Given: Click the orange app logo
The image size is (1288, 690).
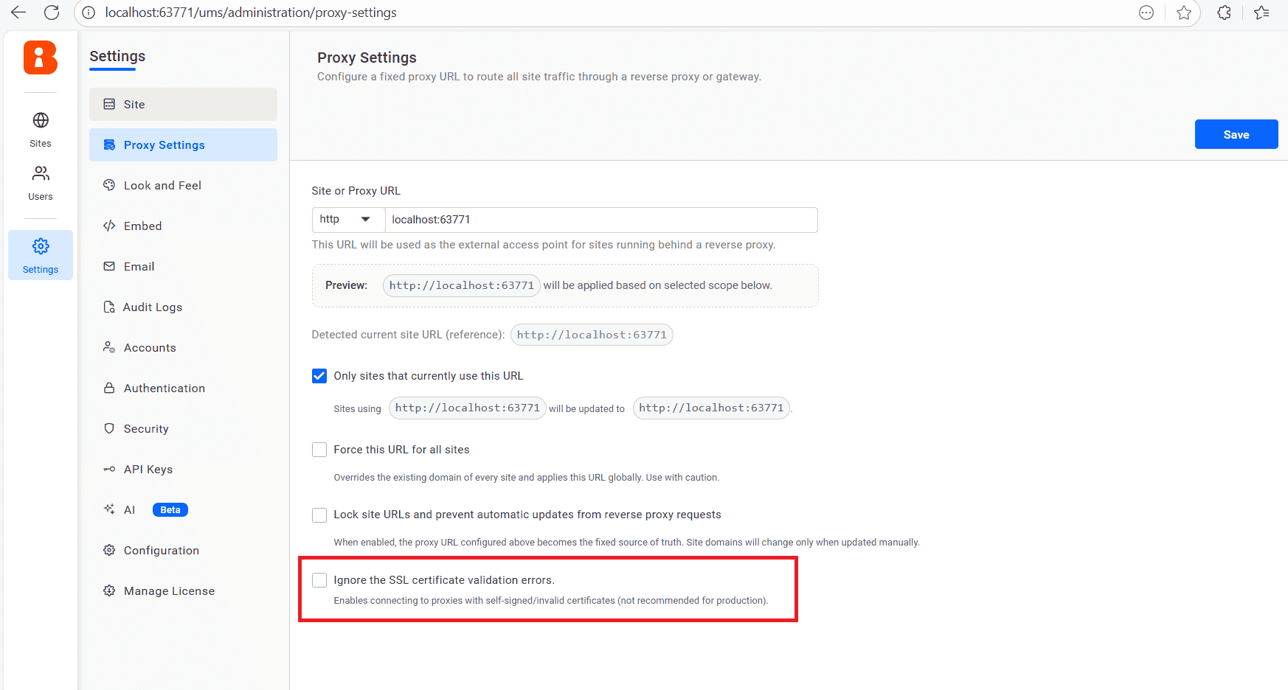Looking at the screenshot, I should click(x=40, y=57).
